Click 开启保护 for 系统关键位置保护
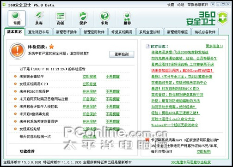Viewport: 233px width, 167px height. tap(90, 121)
